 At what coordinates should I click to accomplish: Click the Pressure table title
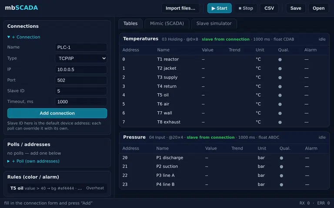[x=134, y=137]
